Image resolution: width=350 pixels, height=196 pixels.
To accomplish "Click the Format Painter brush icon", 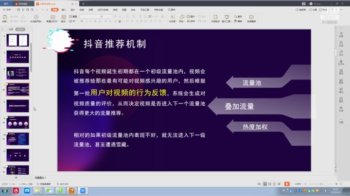I will coord(23,17).
